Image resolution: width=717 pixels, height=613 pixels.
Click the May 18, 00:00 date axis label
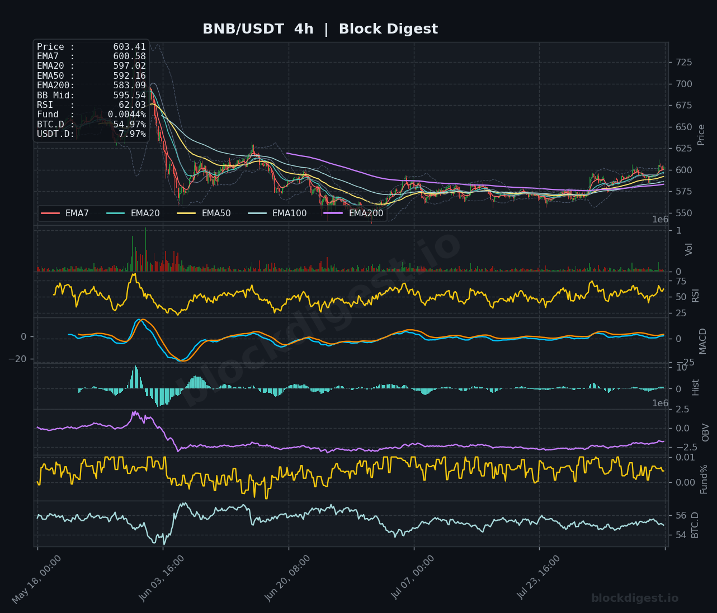coord(37,579)
